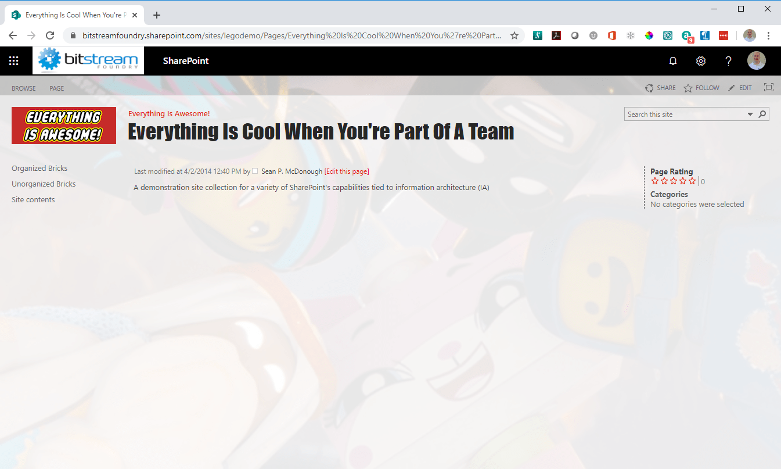Click the Everything Is Awesome! breadcrumb link
Viewport: 781px width, 469px height.
(169, 113)
